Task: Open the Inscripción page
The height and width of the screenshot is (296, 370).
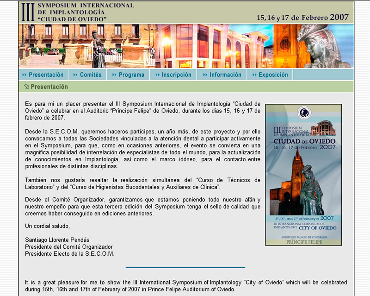Action: (x=173, y=75)
